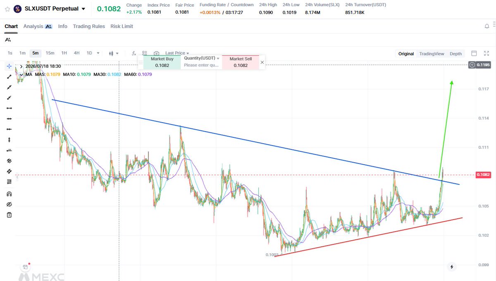Click the quantity input field
This screenshot has height=281, width=496.
coord(201,65)
